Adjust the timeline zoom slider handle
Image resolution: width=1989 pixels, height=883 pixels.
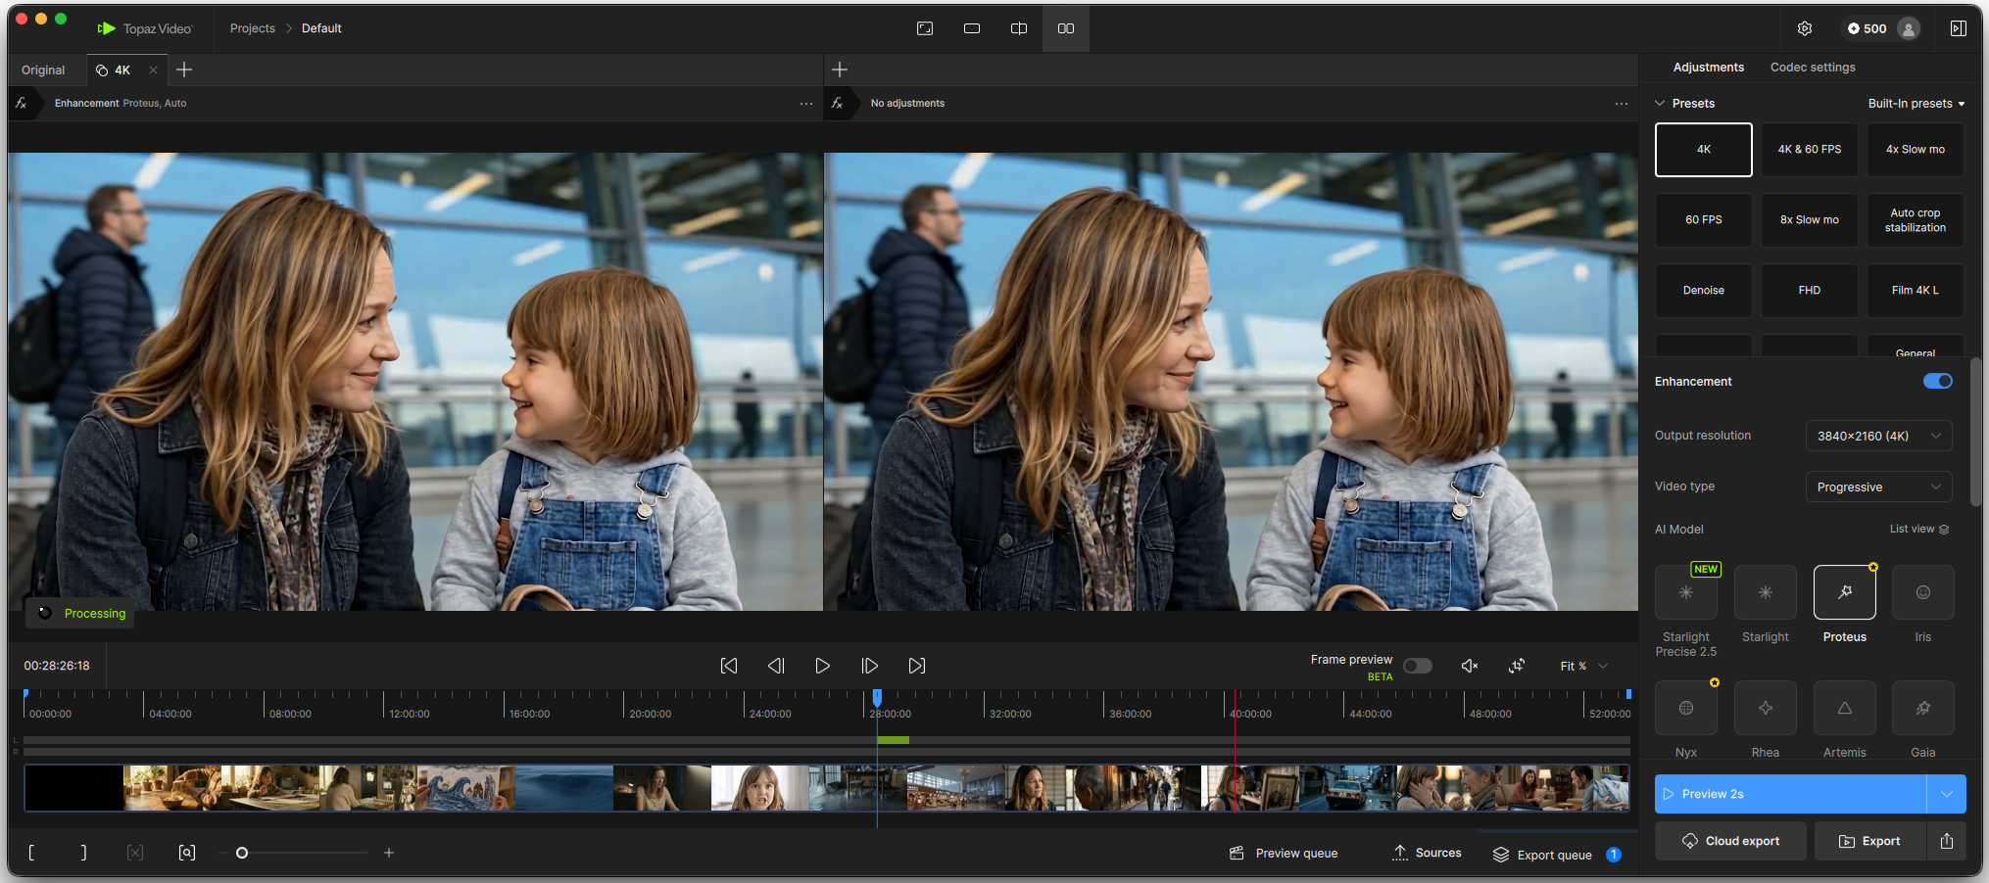click(x=242, y=853)
